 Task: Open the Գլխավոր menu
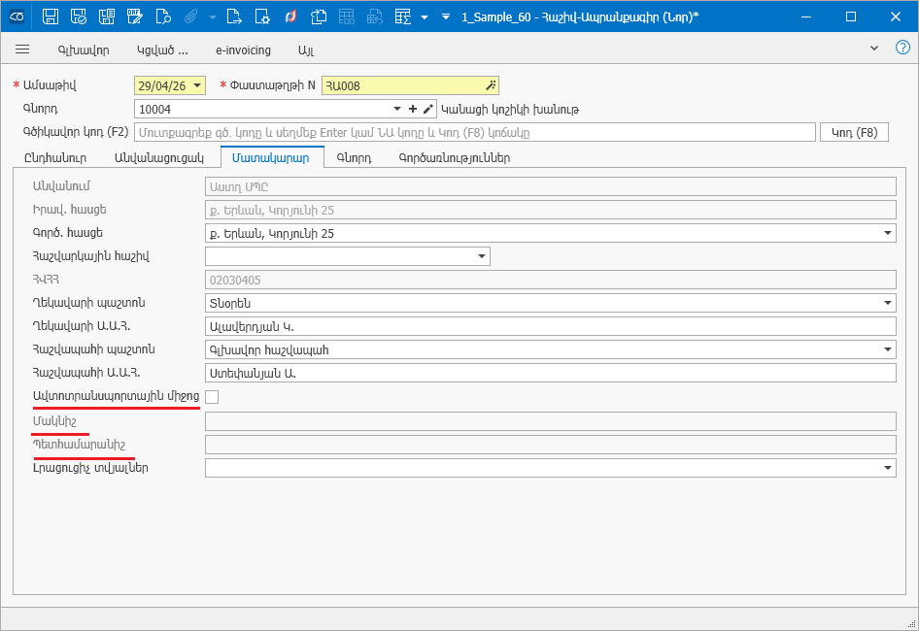[x=84, y=50]
